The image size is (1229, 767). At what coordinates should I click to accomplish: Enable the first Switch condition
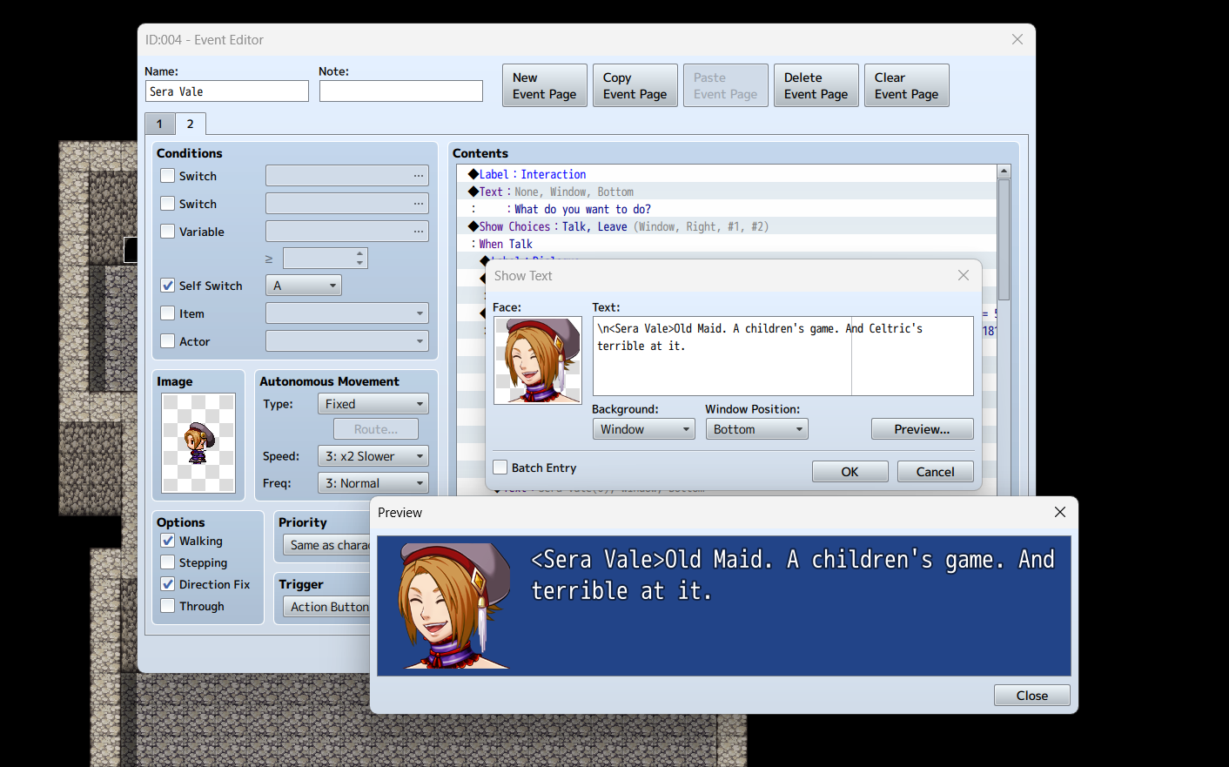(x=165, y=175)
